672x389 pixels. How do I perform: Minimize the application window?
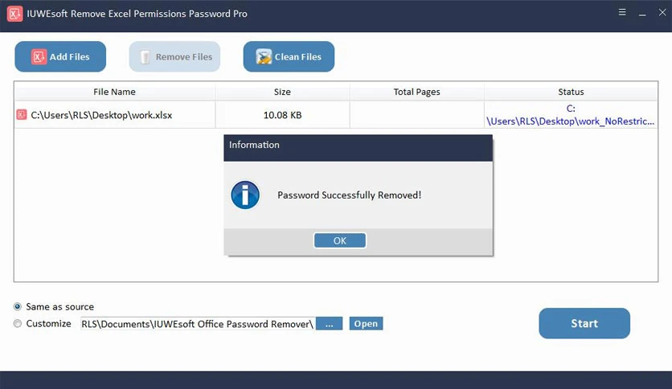(642, 14)
